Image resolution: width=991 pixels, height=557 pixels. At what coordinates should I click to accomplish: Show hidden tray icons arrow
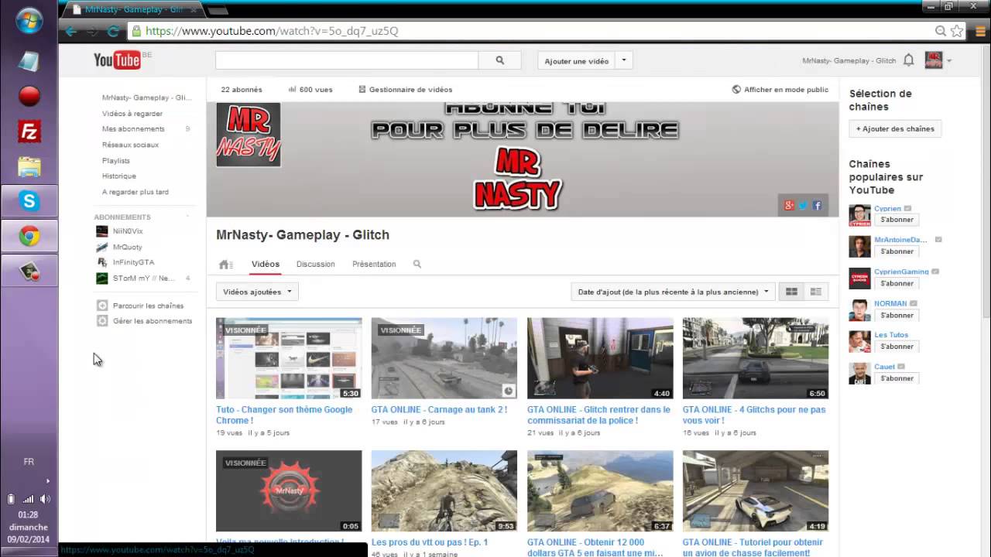48,480
